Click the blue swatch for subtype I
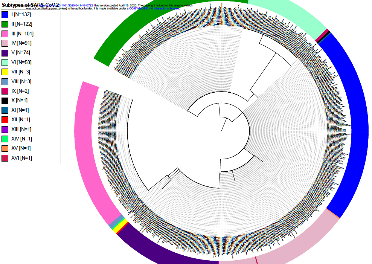This screenshot has height=264, width=372. click(x=5, y=15)
